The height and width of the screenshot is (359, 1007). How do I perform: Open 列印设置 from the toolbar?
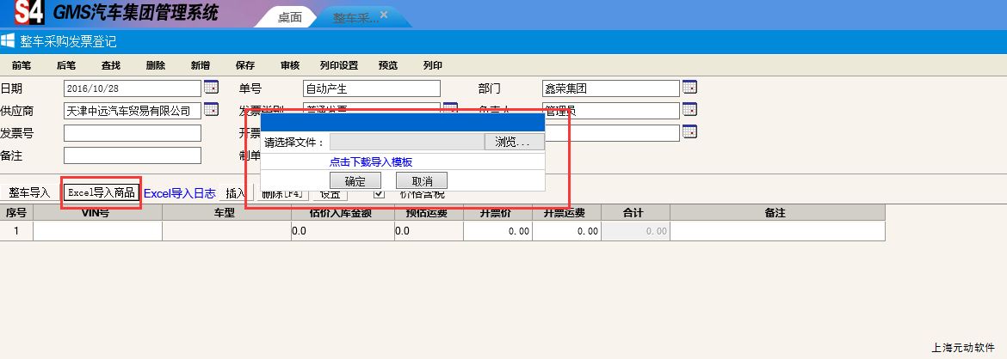(x=338, y=65)
